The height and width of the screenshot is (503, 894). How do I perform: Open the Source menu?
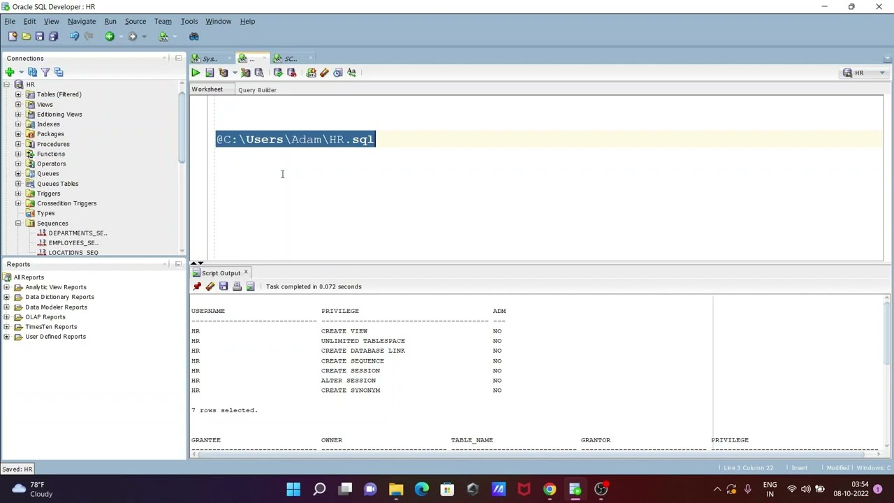pos(135,21)
